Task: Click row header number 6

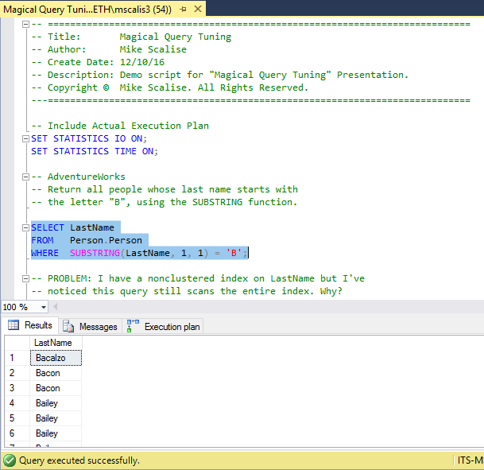Action: (x=17, y=433)
